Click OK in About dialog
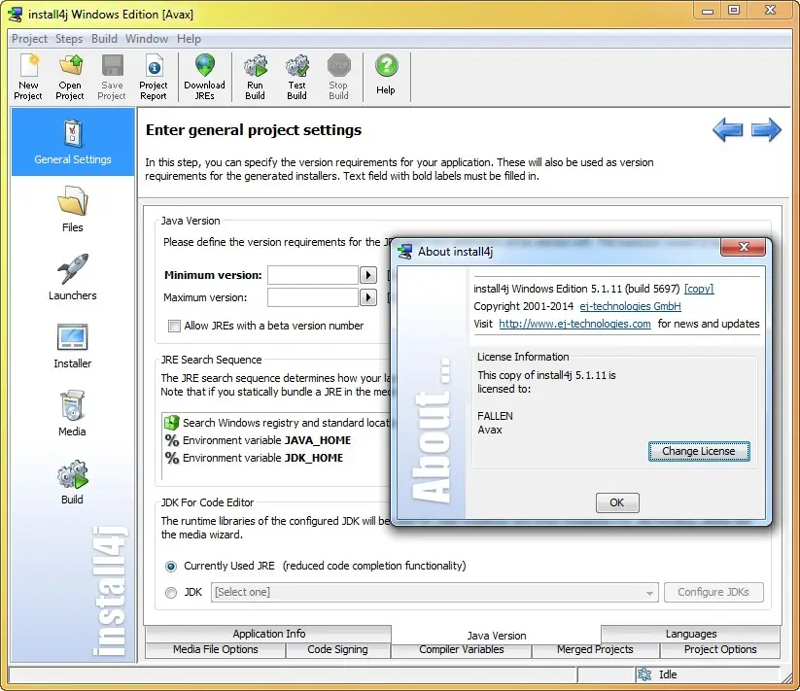 point(617,502)
